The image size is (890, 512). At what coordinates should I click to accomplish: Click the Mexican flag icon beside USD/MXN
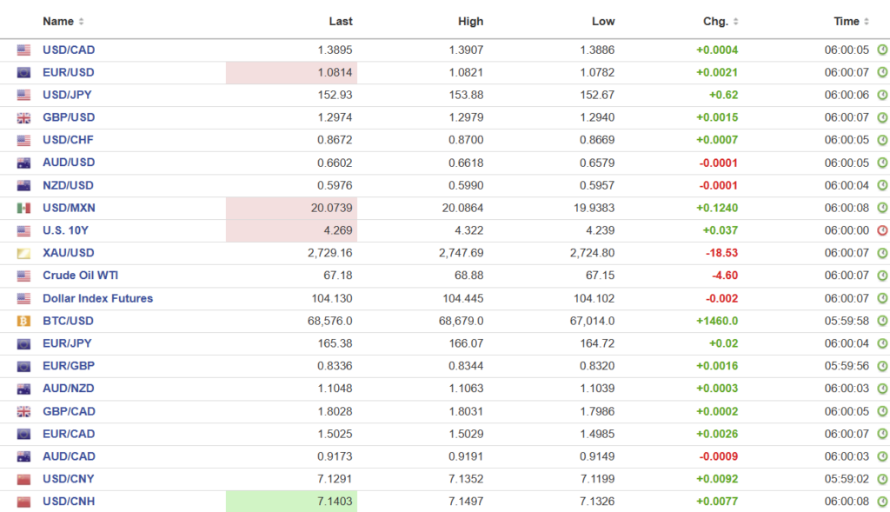click(x=23, y=209)
